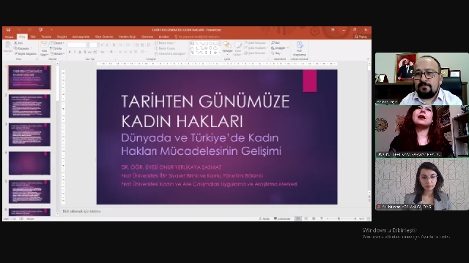
Task: Click the Save icon in quick access toolbar
Action: pos(9,30)
